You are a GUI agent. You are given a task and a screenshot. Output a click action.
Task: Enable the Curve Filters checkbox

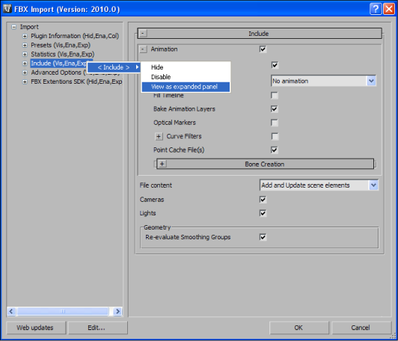coord(275,137)
